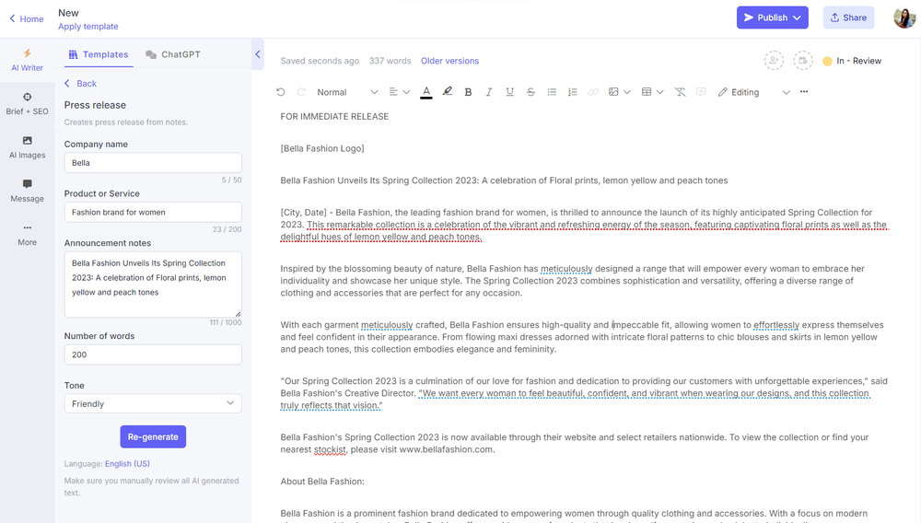Image resolution: width=921 pixels, height=523 pixels.
Task: Open Brief + SEO sidebar item
Action: (x=27, y=104)
